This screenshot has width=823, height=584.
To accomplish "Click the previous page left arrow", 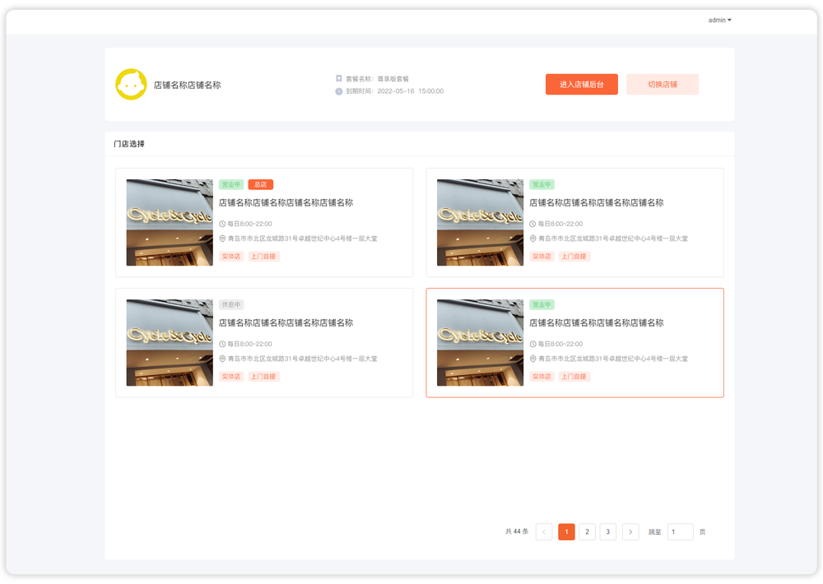I will pyautogui.click(x=544, y=532).
